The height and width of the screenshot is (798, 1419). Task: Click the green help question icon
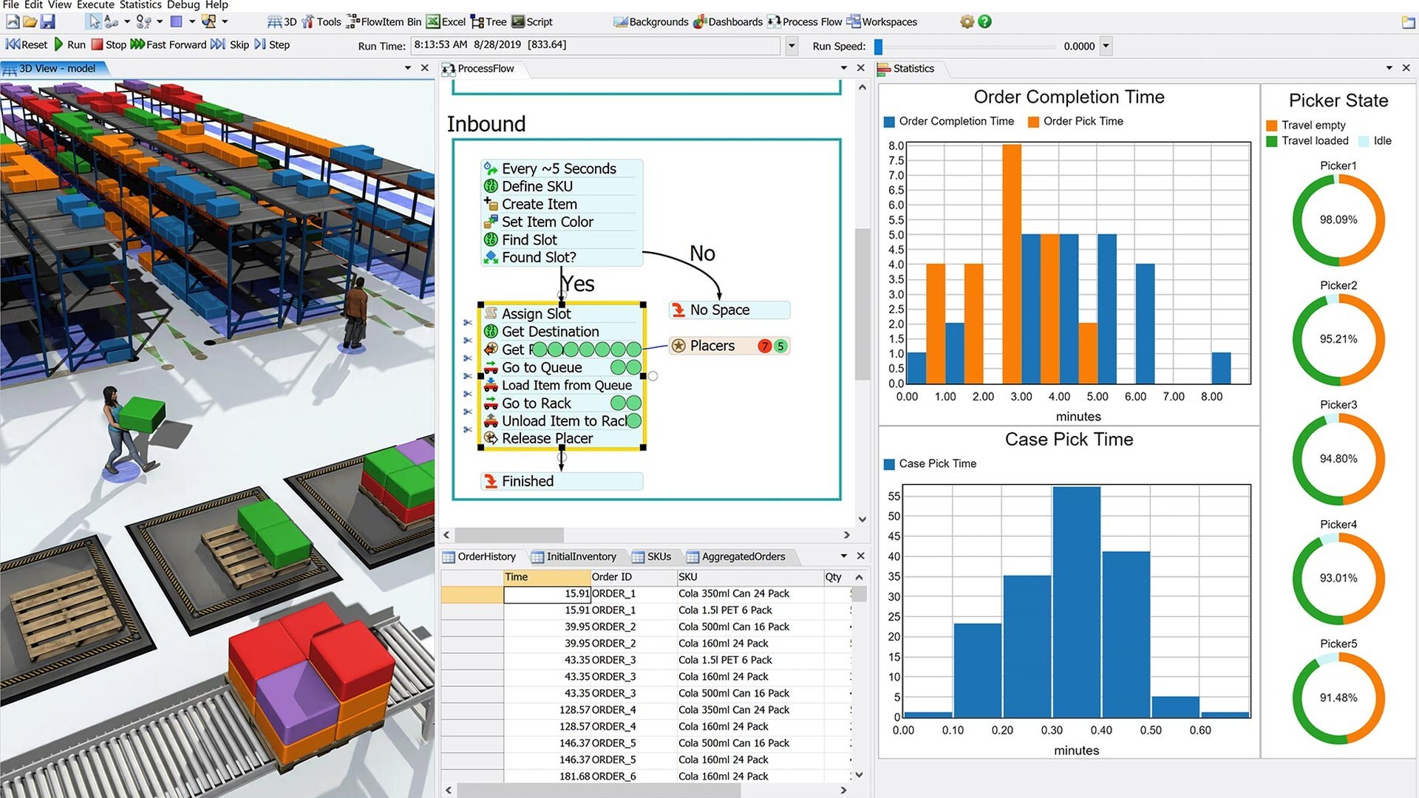(984, 21)
